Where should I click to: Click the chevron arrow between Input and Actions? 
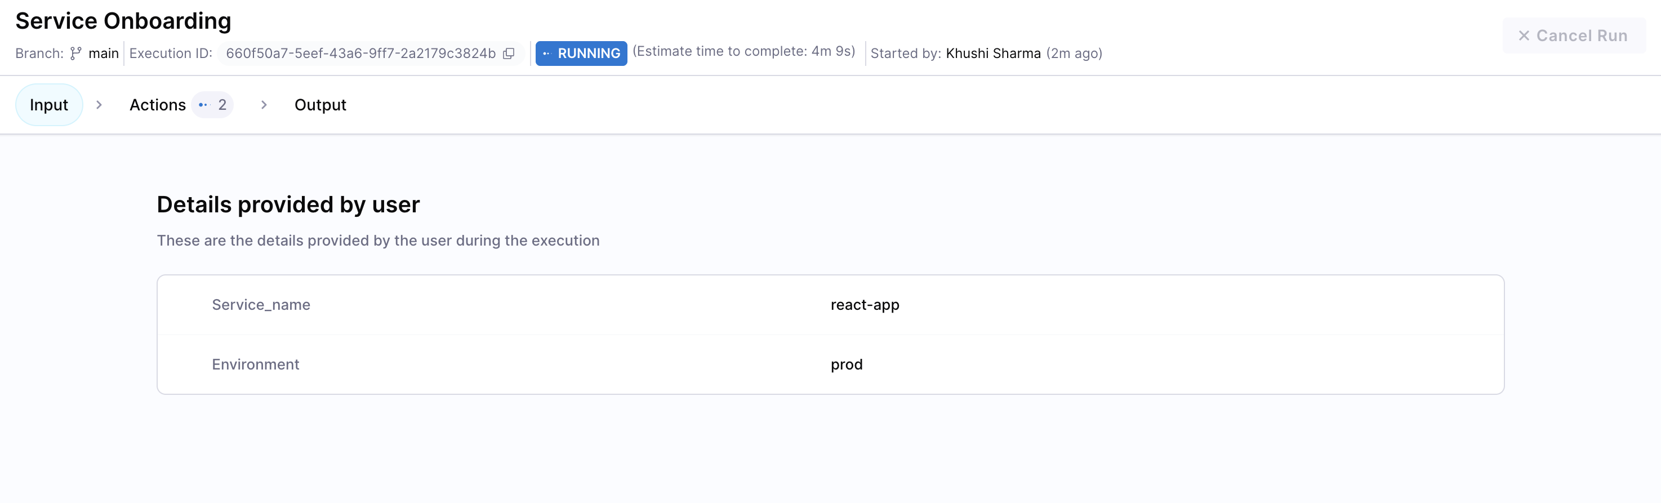(99, 105)
